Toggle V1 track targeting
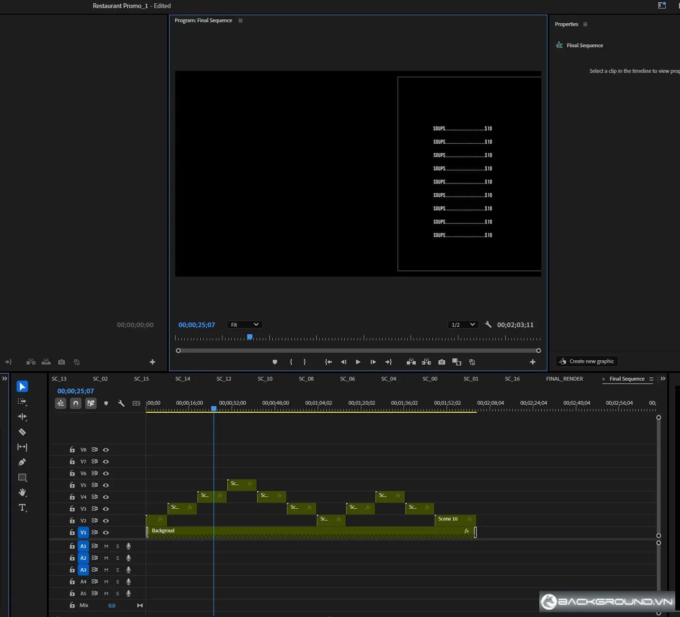This screenshot has height=617, width=680. (83, 532)
